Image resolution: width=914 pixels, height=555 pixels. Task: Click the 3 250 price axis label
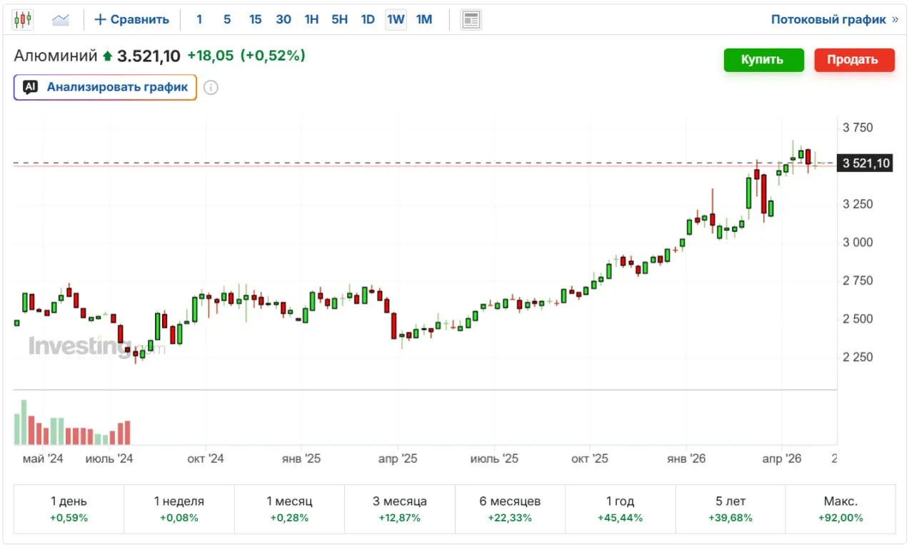coord(858,204)
